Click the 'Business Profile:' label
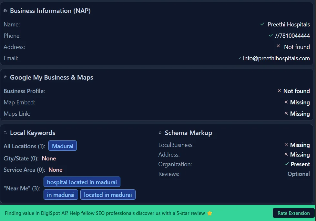Screen dimensions: 316x221 coord(24,91)
